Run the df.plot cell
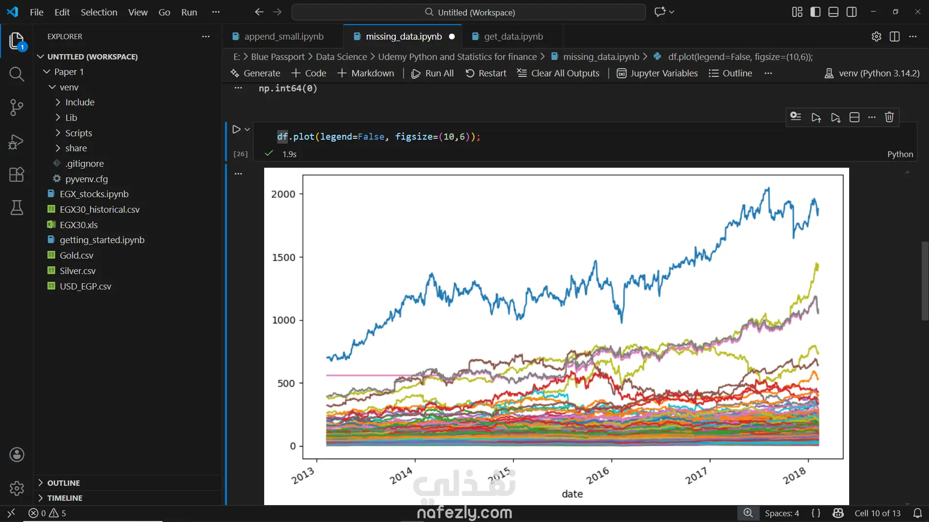929x522 pixels. tap(236, 130)
